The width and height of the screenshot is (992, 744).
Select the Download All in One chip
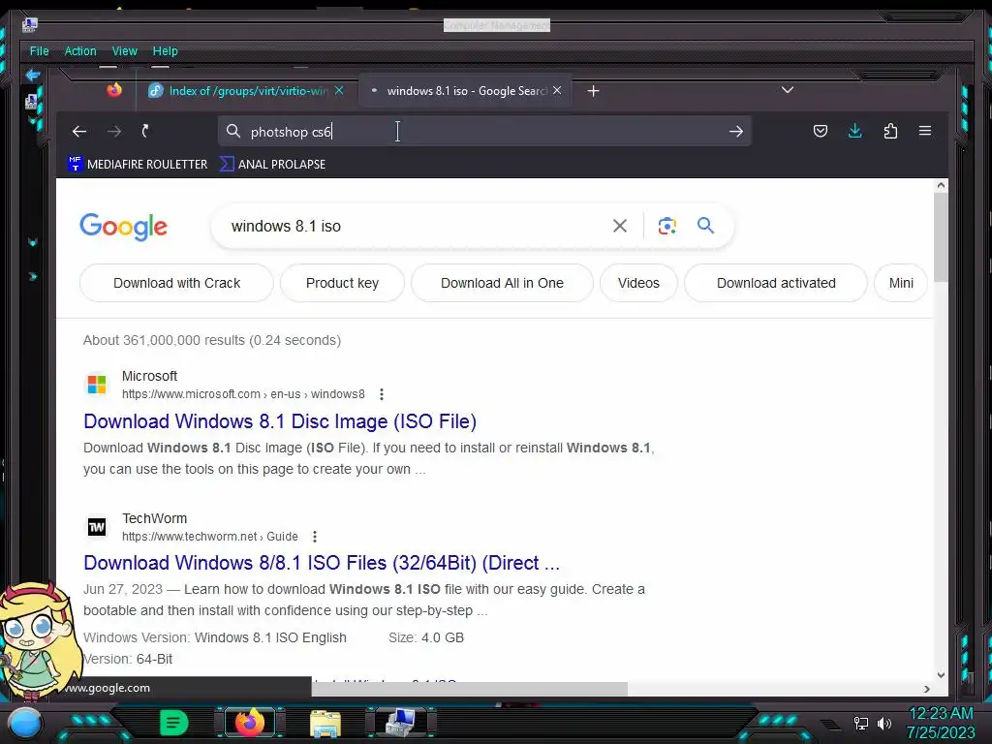point(503,283)
